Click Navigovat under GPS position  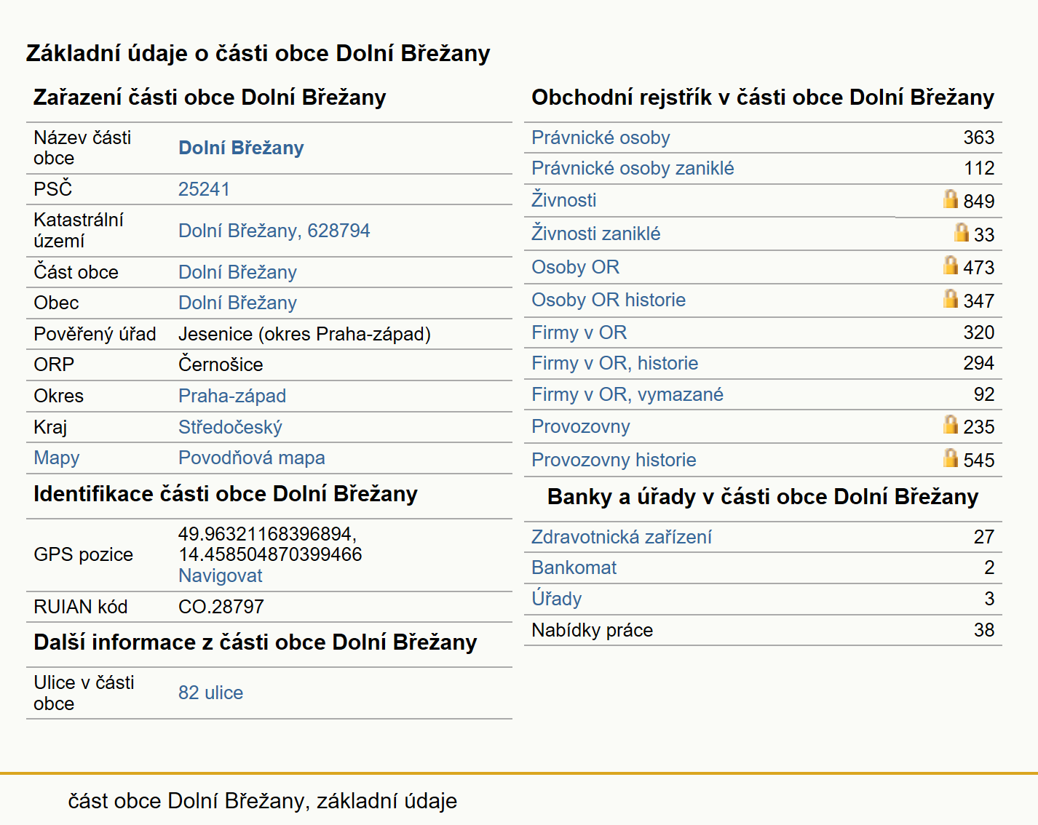(221, 575)
